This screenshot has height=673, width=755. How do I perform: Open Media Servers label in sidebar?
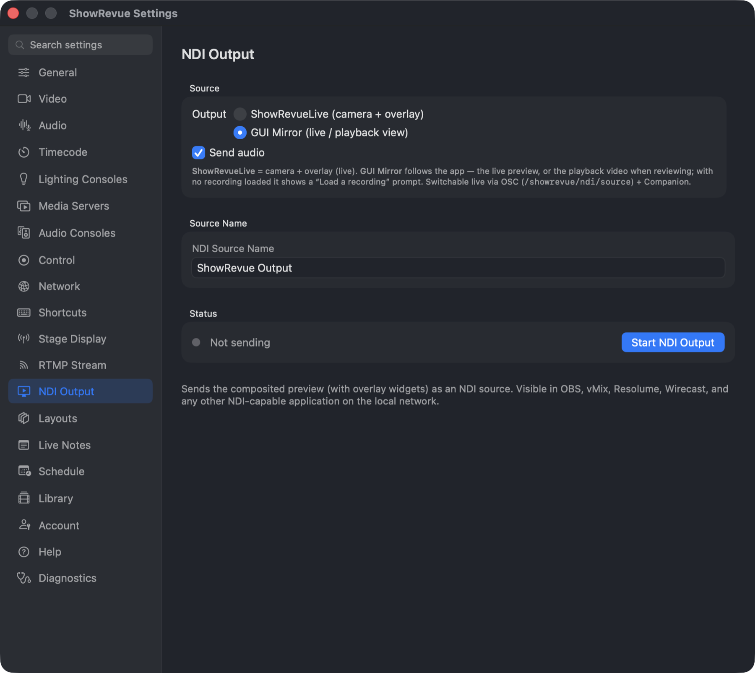point(74,206)
